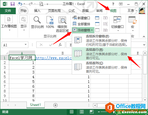Switch to Page Layout view in status bar
Viewport: 148px width, 115px height.
(x=81, y=112)
